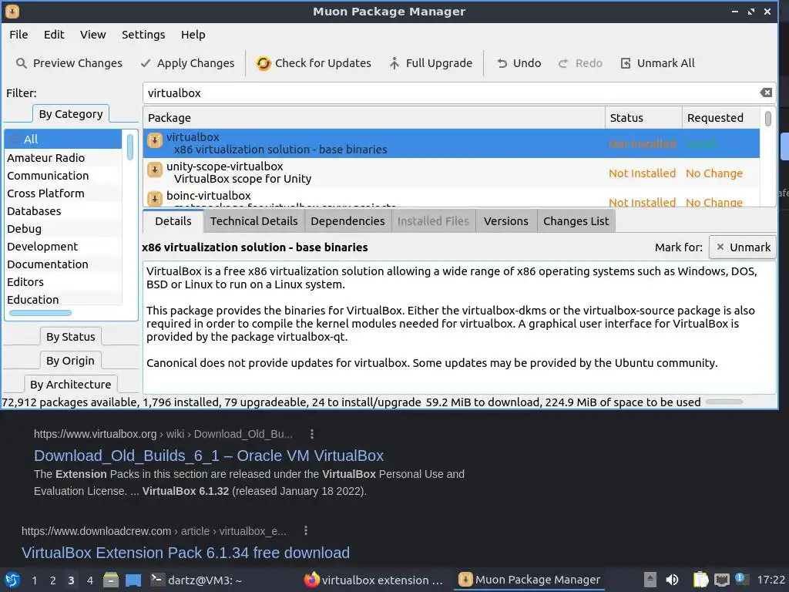Open the Lubuntu start menu icon
Viewport: 789px width, 592px height.
pos(12,580)
